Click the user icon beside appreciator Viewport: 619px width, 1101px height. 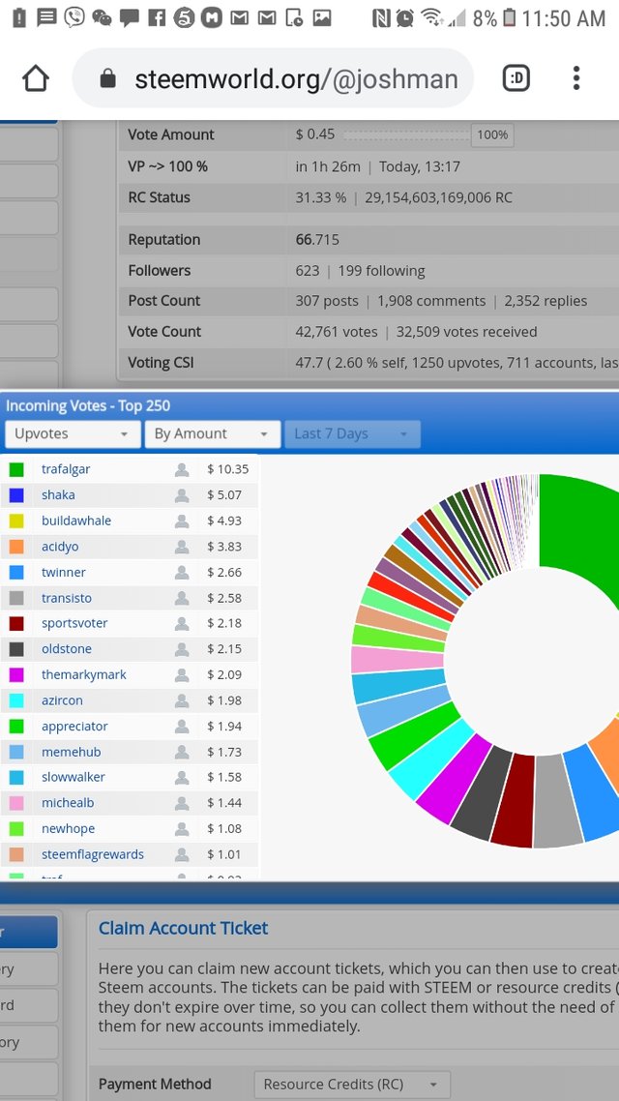(182, 726)
